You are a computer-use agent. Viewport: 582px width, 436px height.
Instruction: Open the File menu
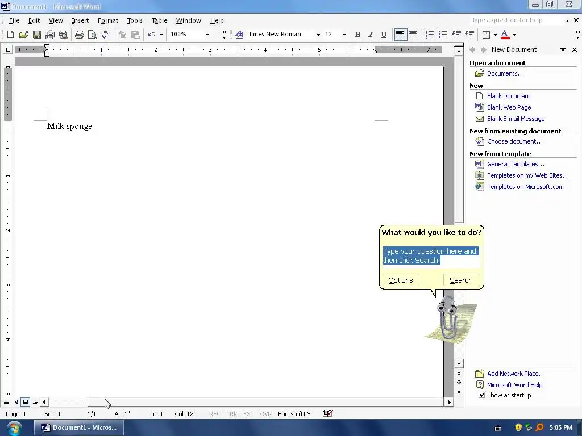click(14, 20)
